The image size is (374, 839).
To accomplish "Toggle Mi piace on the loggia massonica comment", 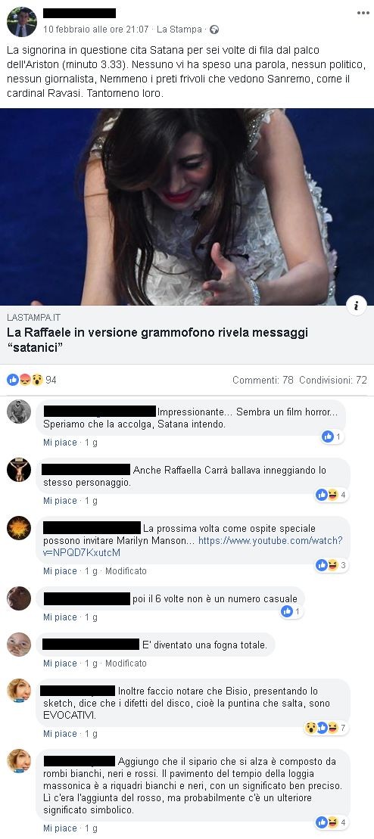I will click(x=60, y=828).
